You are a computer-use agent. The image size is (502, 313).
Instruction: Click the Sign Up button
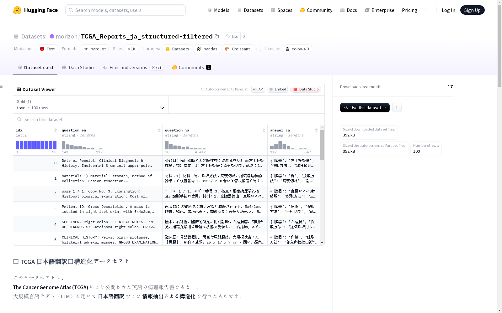click(x=472, y=10)
